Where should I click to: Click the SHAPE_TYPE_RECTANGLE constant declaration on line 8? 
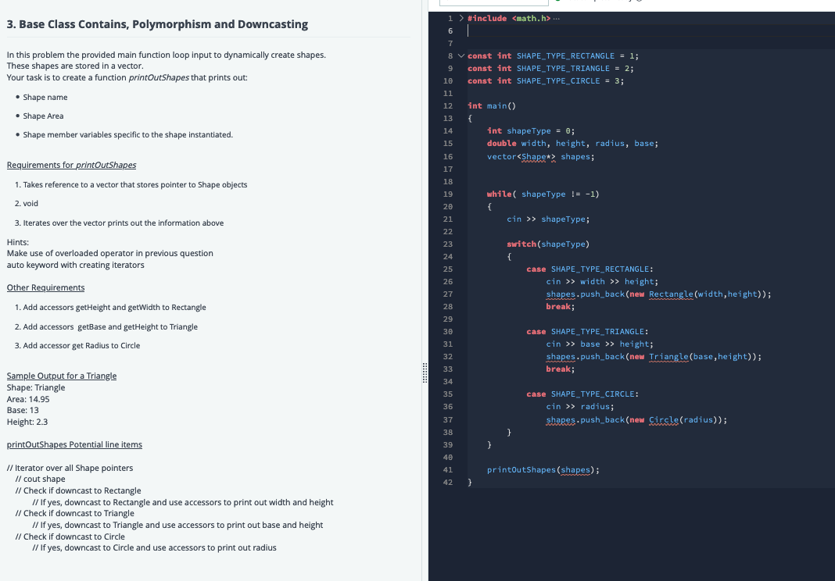click(x=553, y=56)
